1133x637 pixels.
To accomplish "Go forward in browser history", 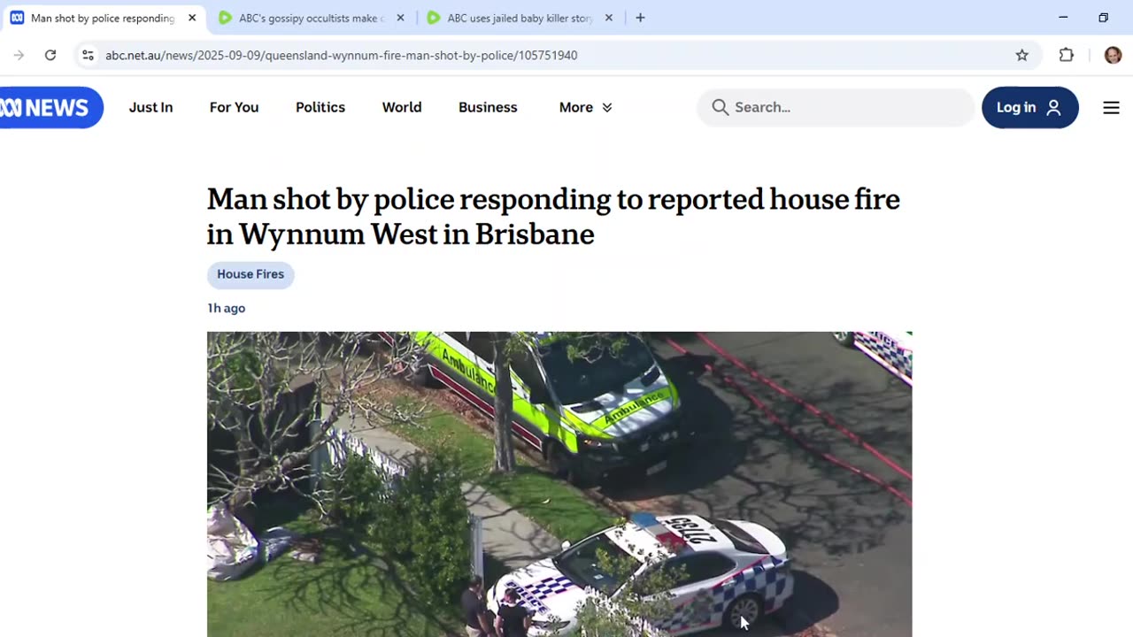I will pyautogui.click(x=19, y=55).
